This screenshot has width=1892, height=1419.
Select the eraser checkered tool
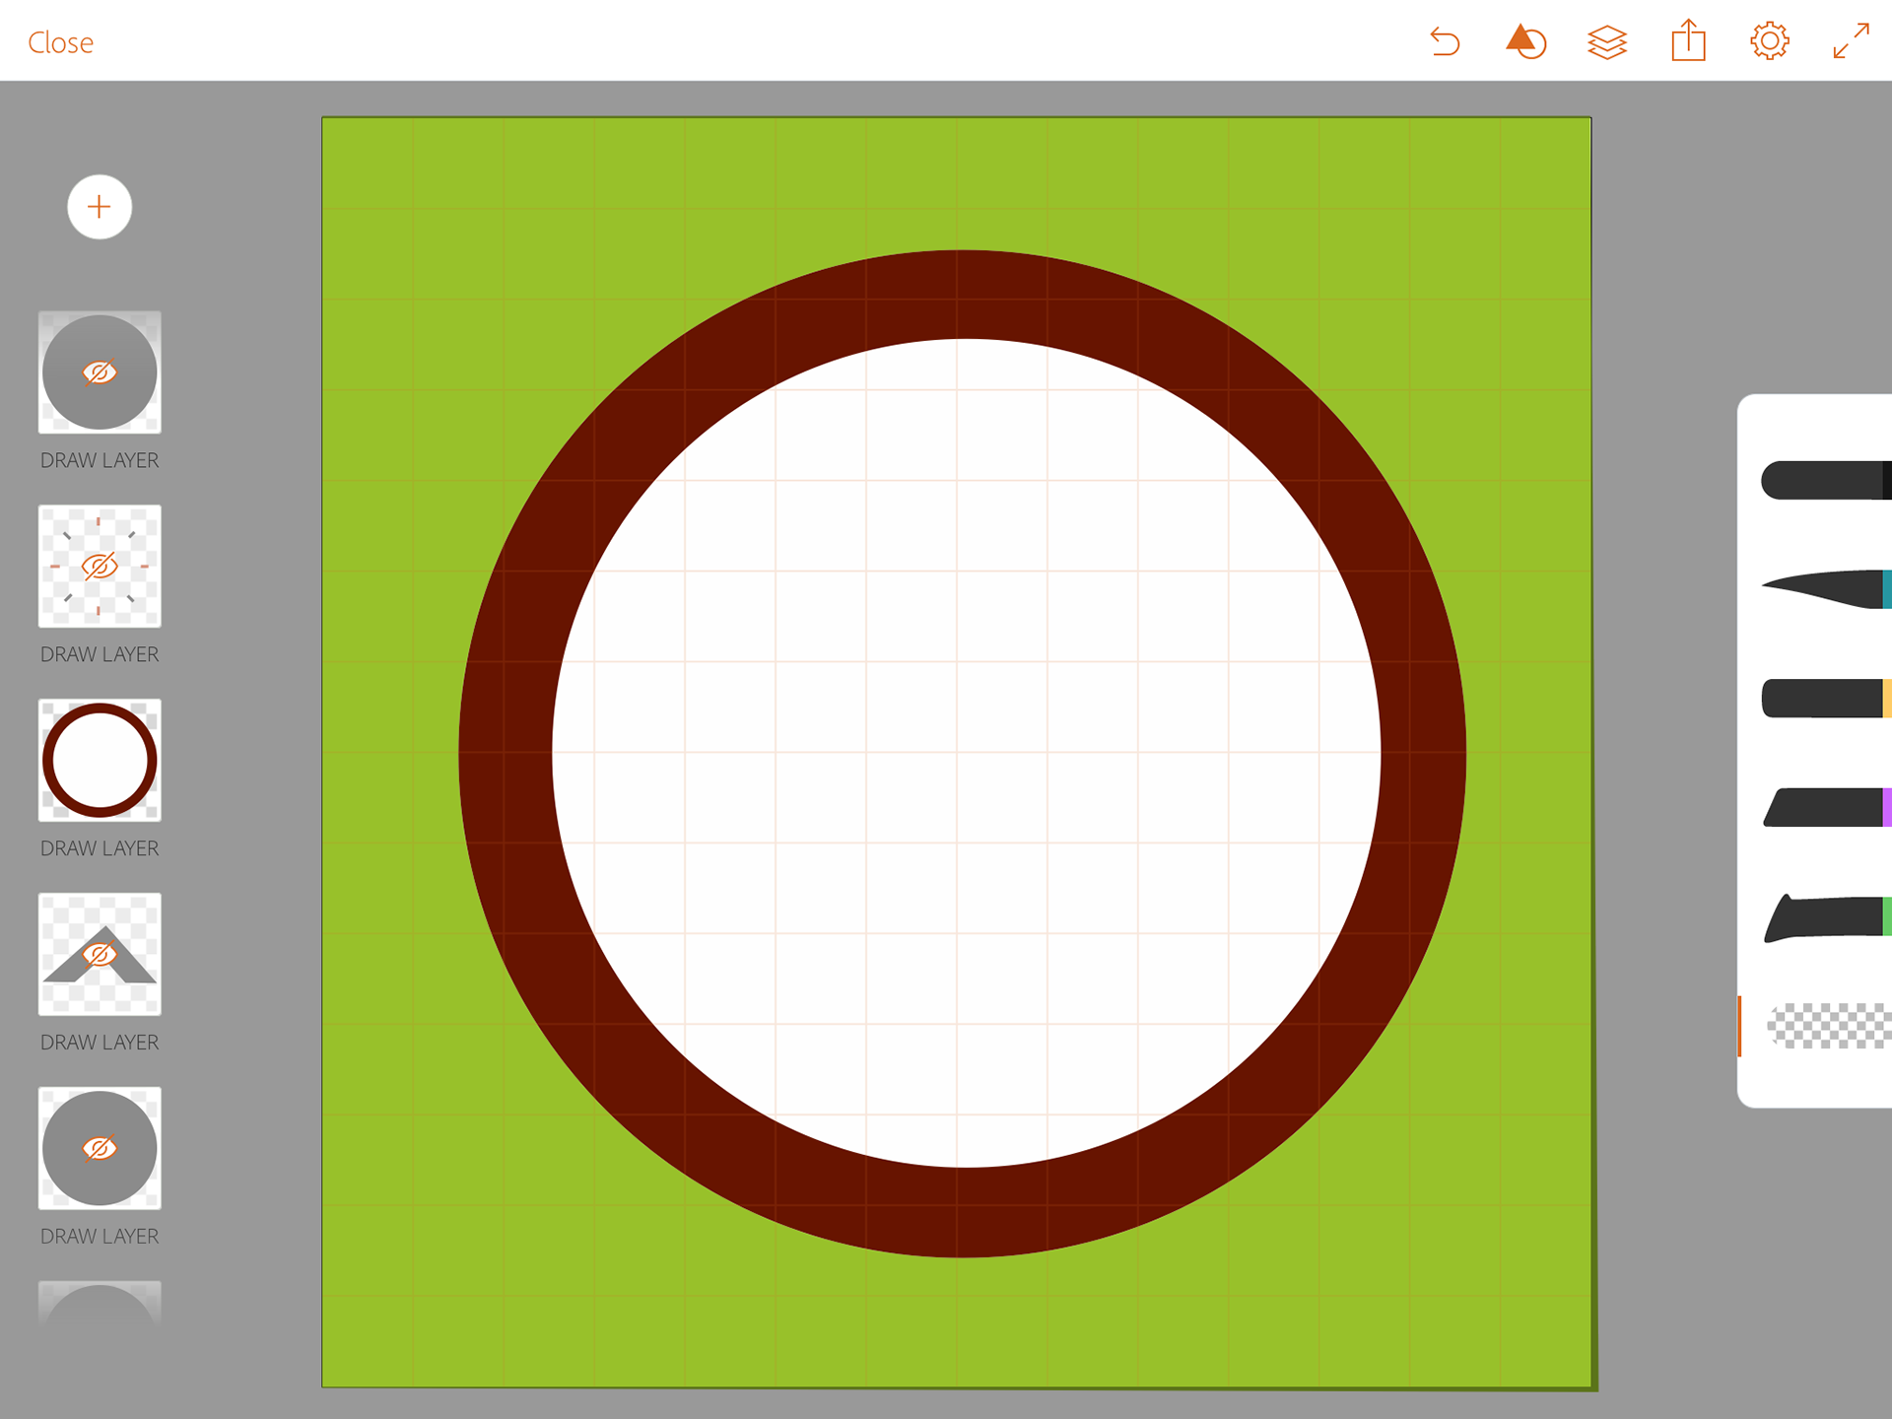(1828, 1026)
